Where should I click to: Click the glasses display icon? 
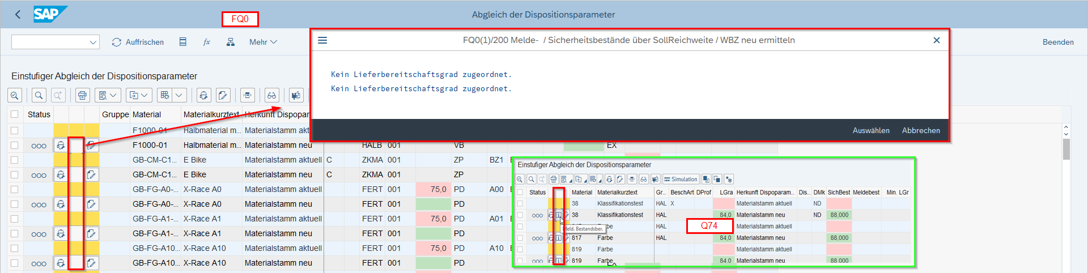pyautogui.click(x=272, y=95)
